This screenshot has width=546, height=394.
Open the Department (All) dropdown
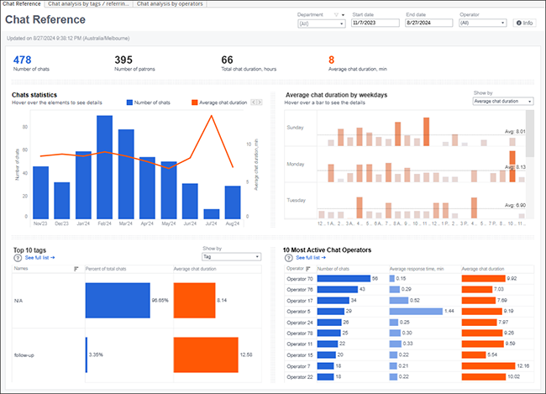pyautogui.click(x=322, y=24)
